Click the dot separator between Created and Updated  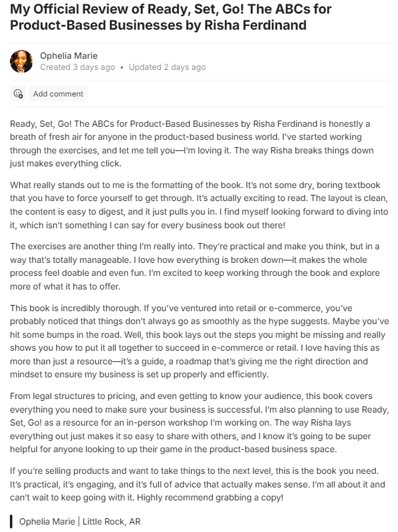122,67
